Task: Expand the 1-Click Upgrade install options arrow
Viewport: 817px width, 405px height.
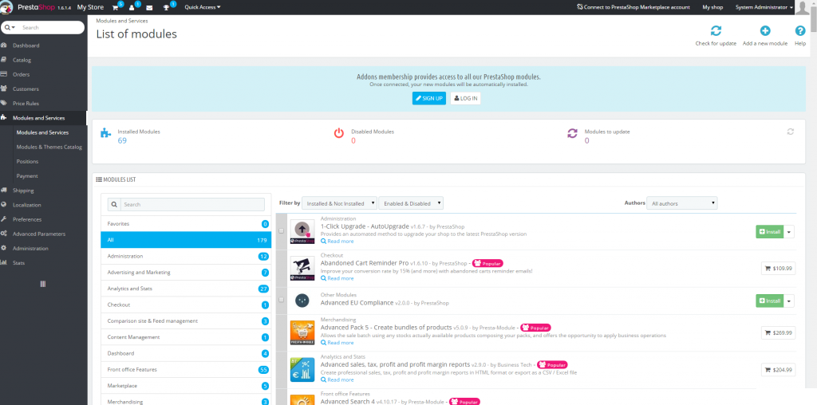Action: click(789, 232)
